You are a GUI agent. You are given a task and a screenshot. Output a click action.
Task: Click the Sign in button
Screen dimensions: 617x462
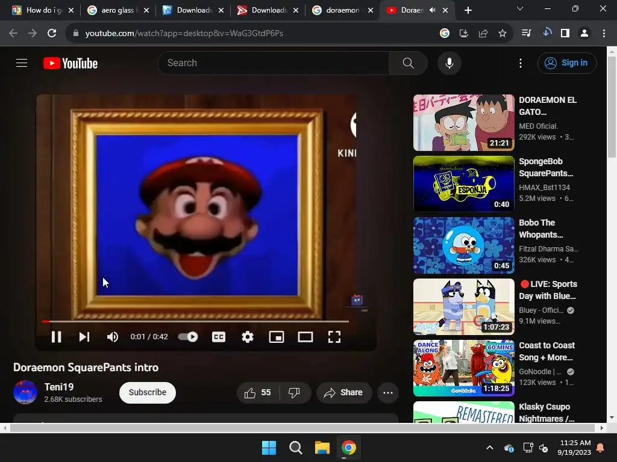pyautogui.click(x=566, y=63)
